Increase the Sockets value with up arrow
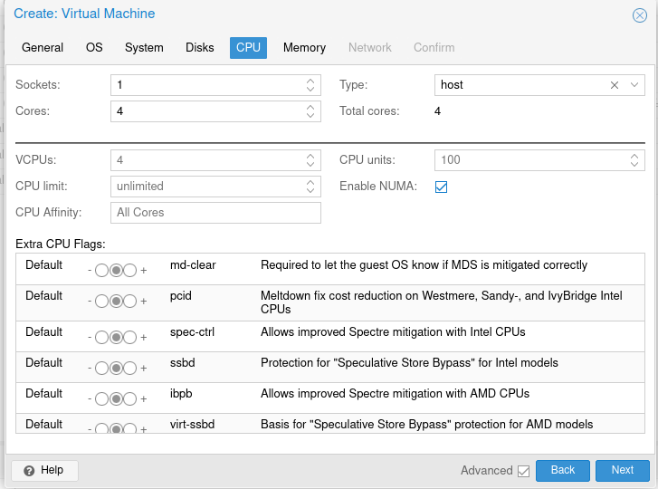Viewport: 658px width, 489px height. pyautogui.click(x=310, y=81)
